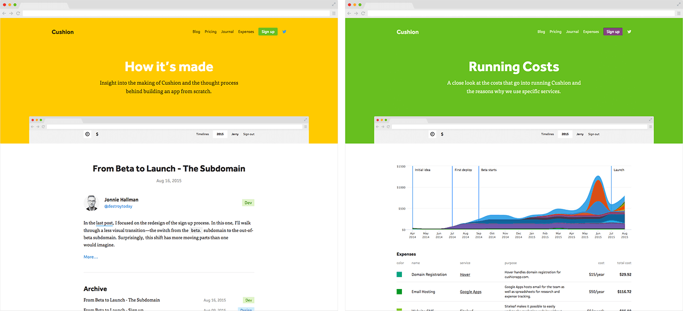The height and width of the screenshot is (311, 683).
Task: Select Timelines in yellow page mockup
Action: coord(202,134)
